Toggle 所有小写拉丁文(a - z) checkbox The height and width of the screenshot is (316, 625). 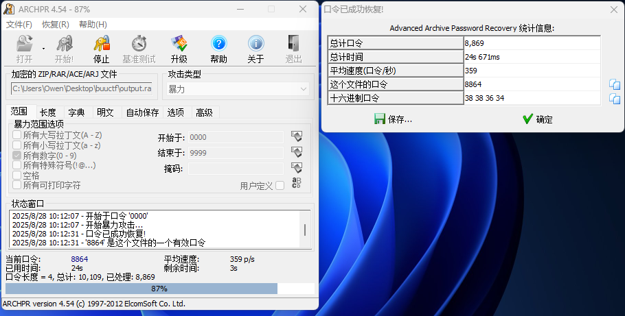[x=16, y=145]
